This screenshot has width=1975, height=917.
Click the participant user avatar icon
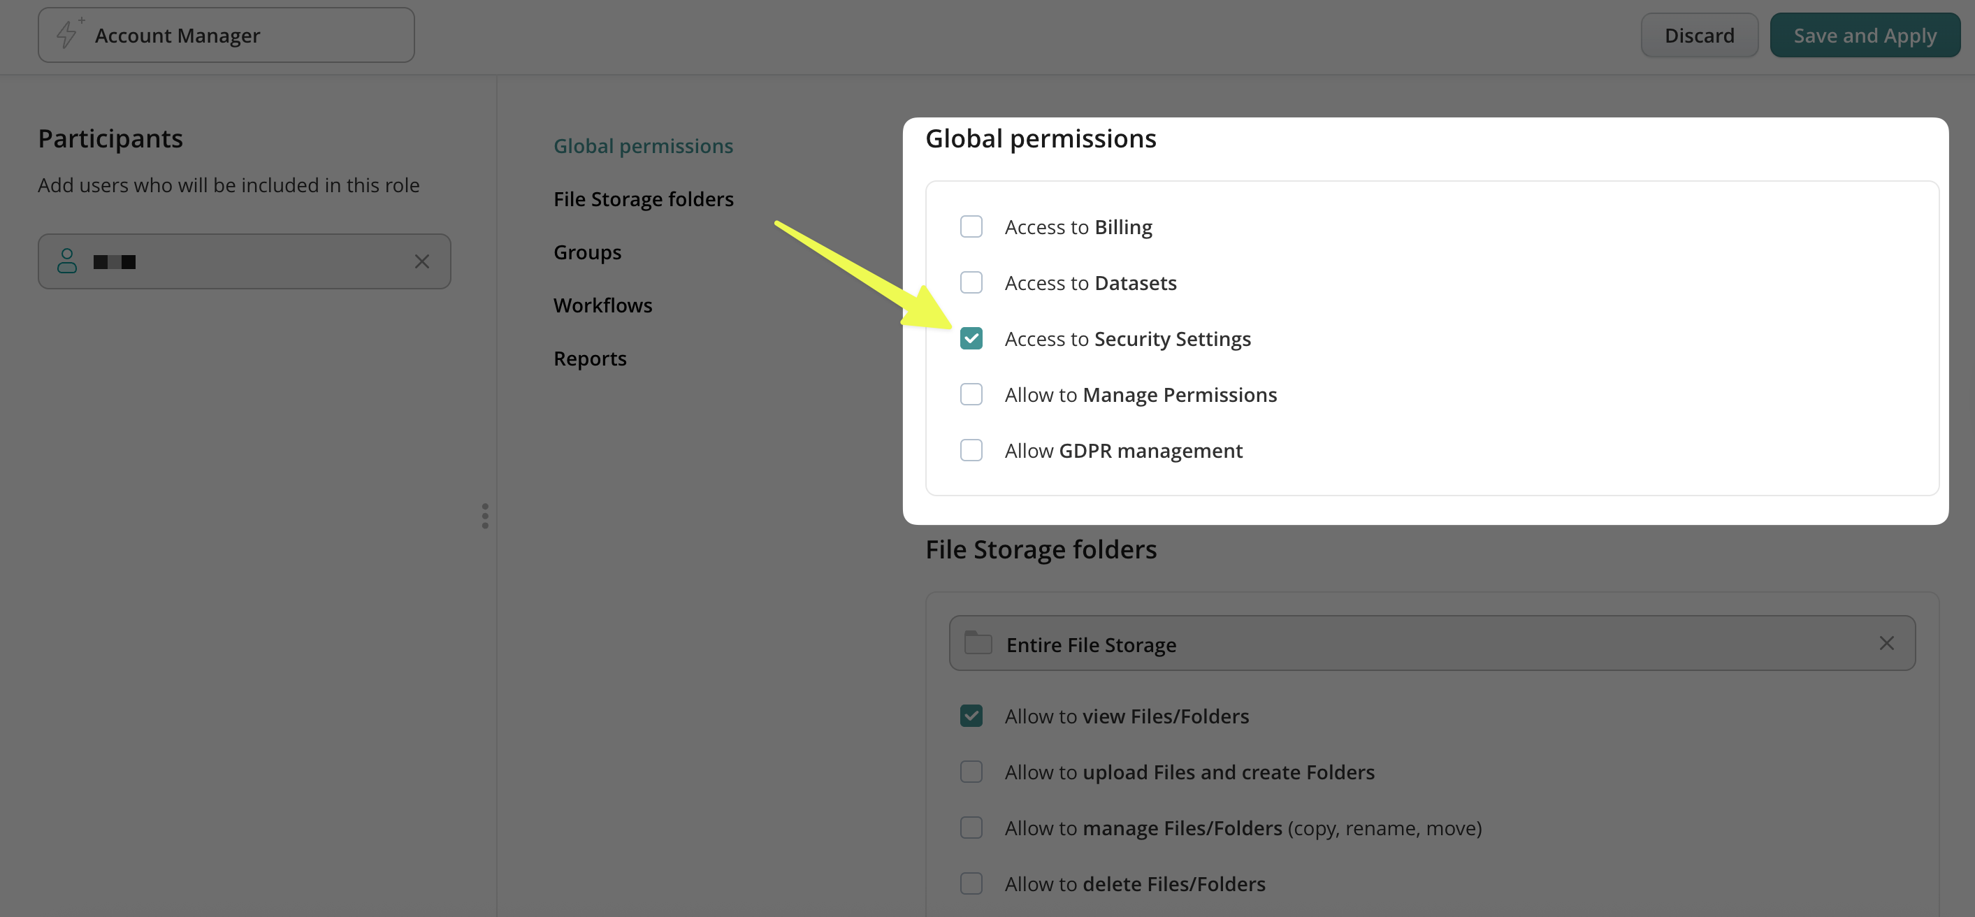68,261
